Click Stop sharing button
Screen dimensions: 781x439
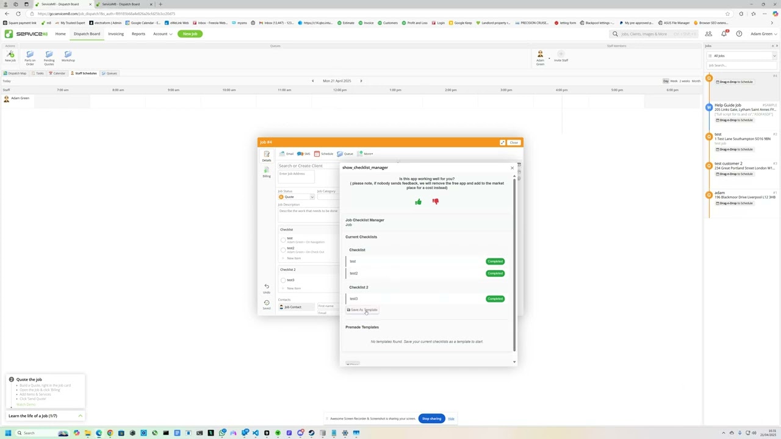pos(431,419)
